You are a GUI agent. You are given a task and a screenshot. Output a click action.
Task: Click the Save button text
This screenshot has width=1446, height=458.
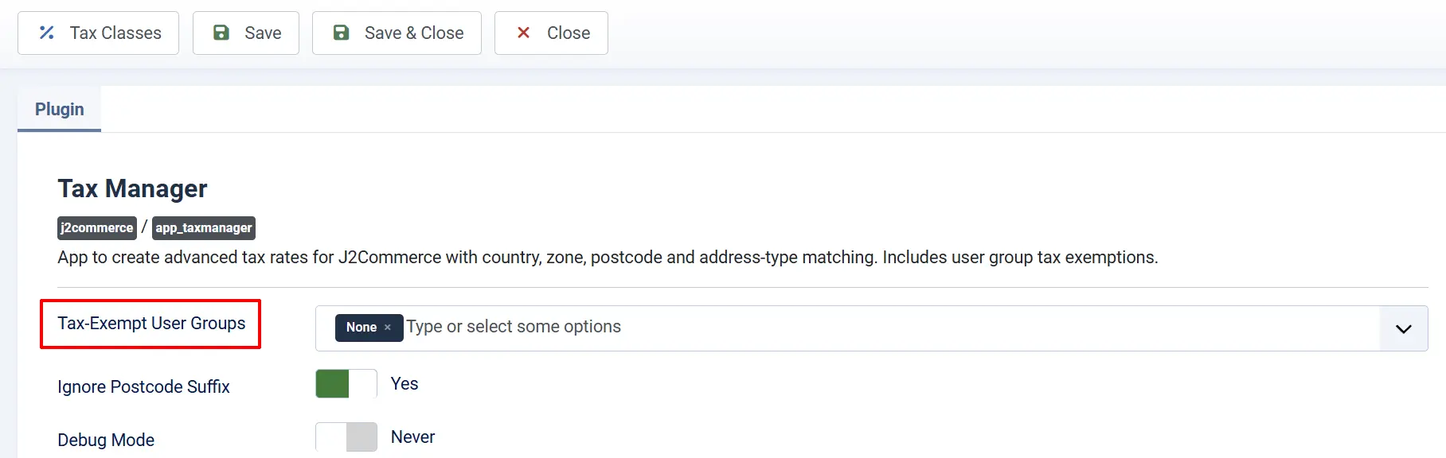click(x=263, y=33)
